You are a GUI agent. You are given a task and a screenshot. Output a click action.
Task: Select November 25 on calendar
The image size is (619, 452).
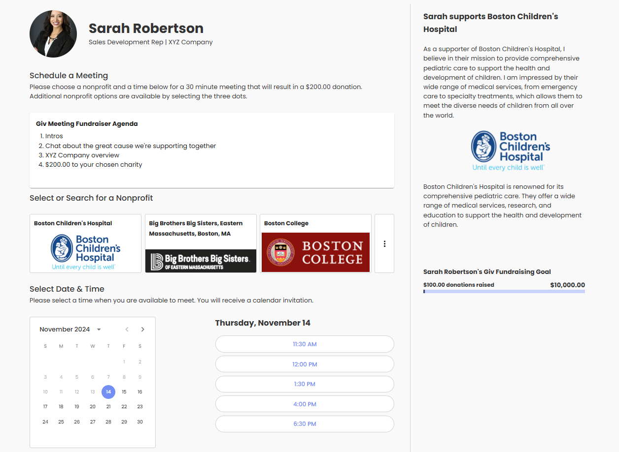click(x=61, y=422)
